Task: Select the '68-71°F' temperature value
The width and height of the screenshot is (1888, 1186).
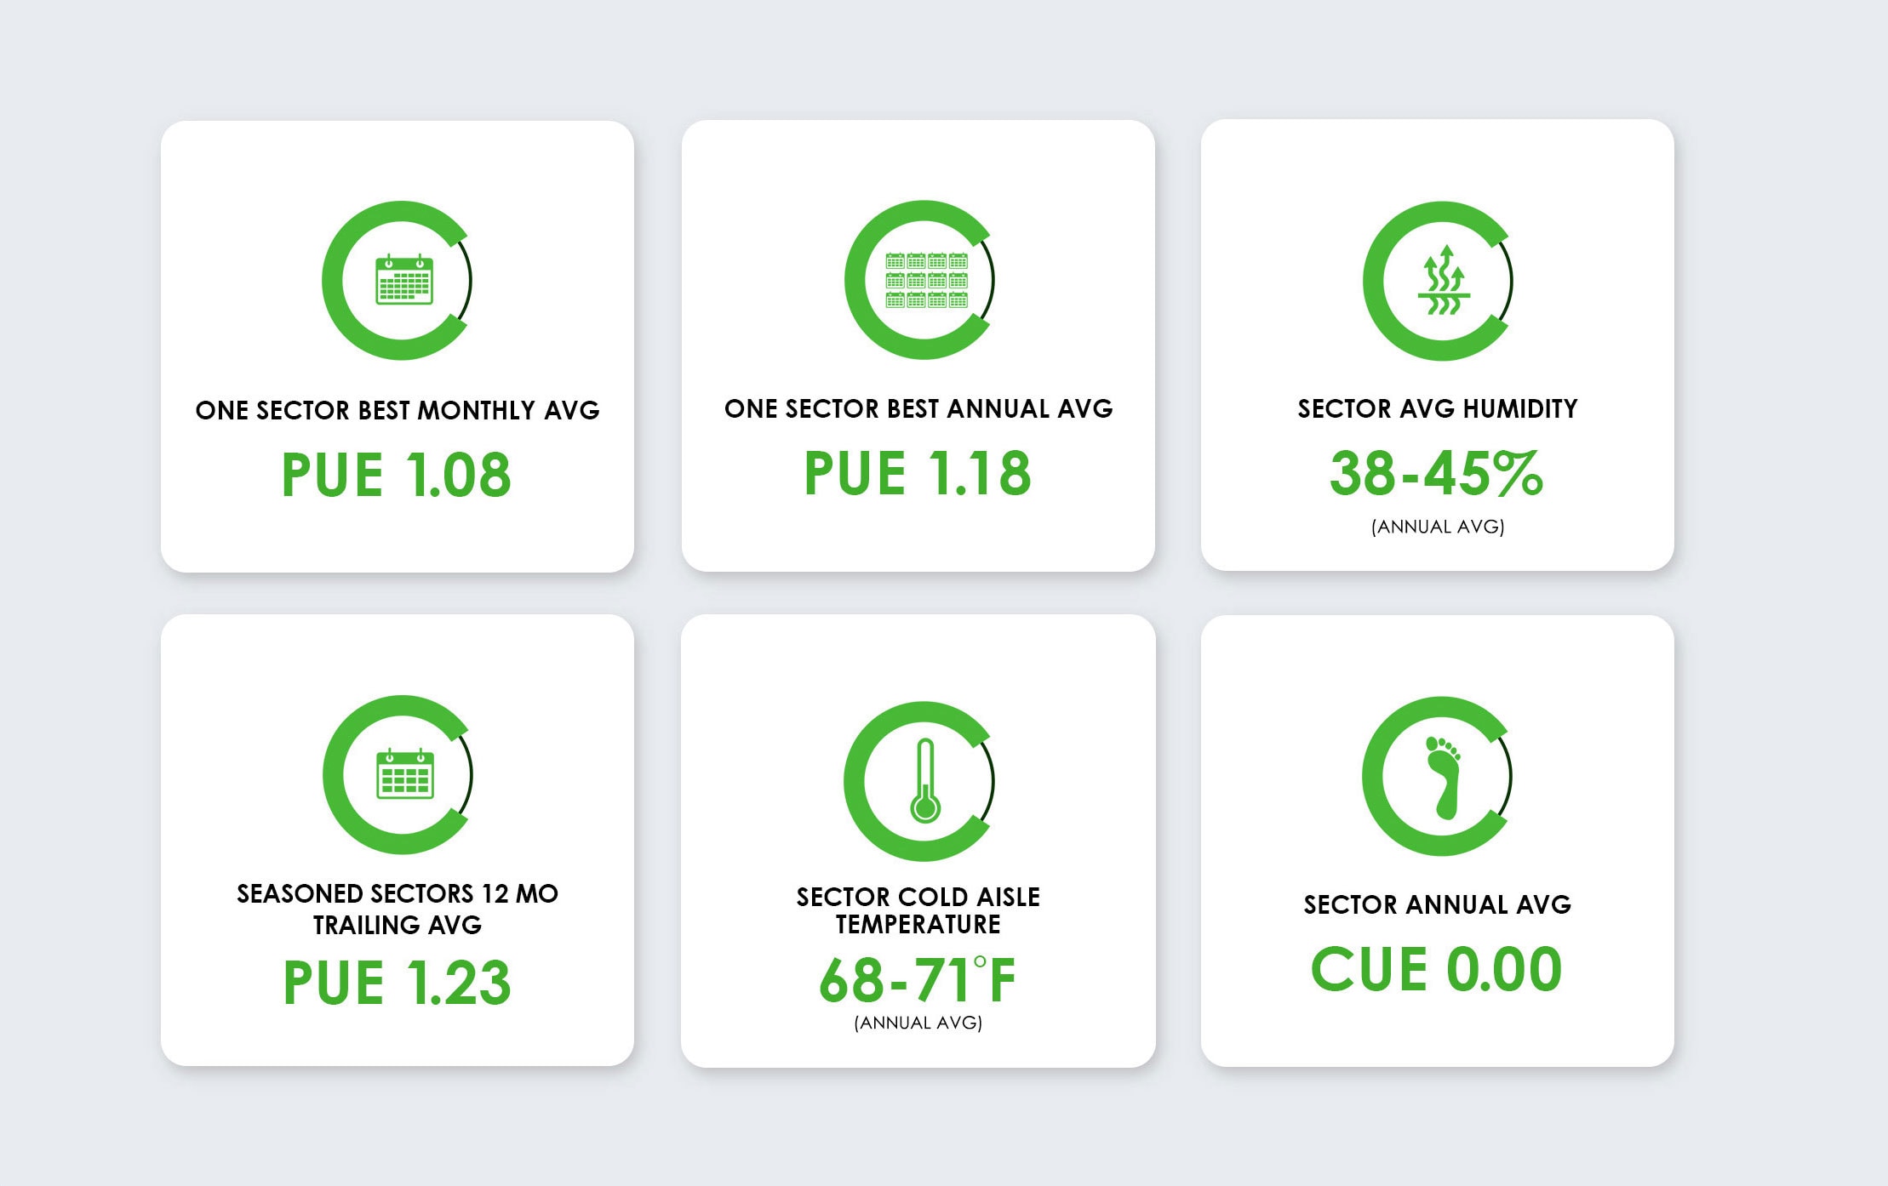Action: pyautogui.click(x=918, y=980)
